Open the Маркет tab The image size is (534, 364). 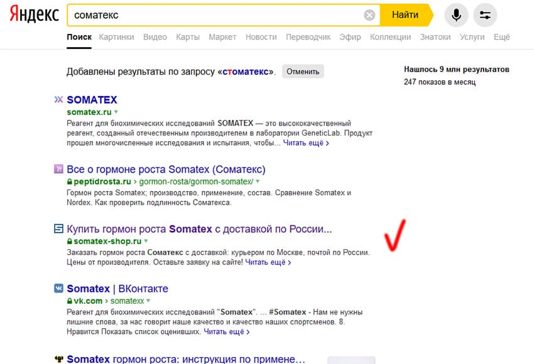click(222, 37)
